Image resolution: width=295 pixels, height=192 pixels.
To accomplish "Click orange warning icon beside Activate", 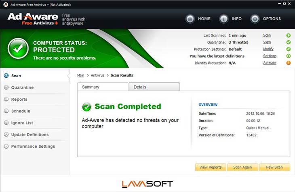I will tap(288, 63).
